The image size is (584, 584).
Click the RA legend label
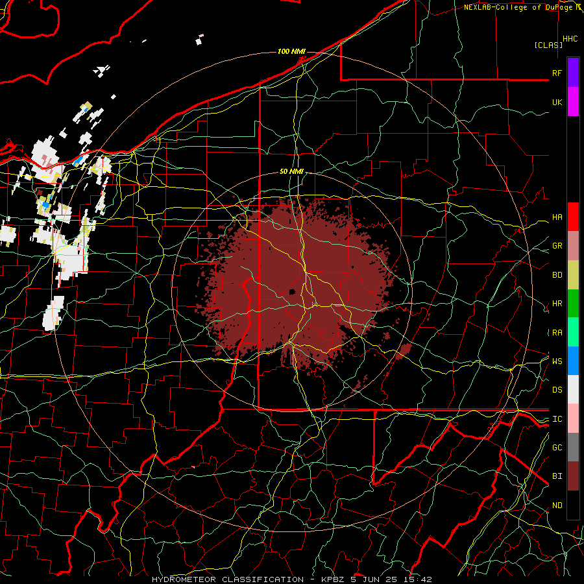coord(557,333)
